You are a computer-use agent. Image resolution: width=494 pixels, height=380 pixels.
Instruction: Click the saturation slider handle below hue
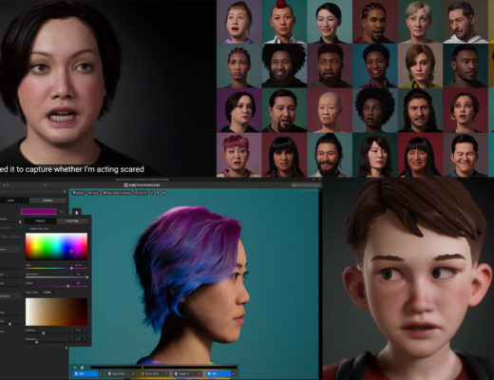[x=87, y=277]
